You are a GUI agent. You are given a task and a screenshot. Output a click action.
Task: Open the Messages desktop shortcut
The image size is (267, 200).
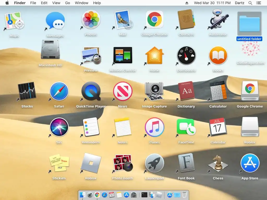coord(55,21)
